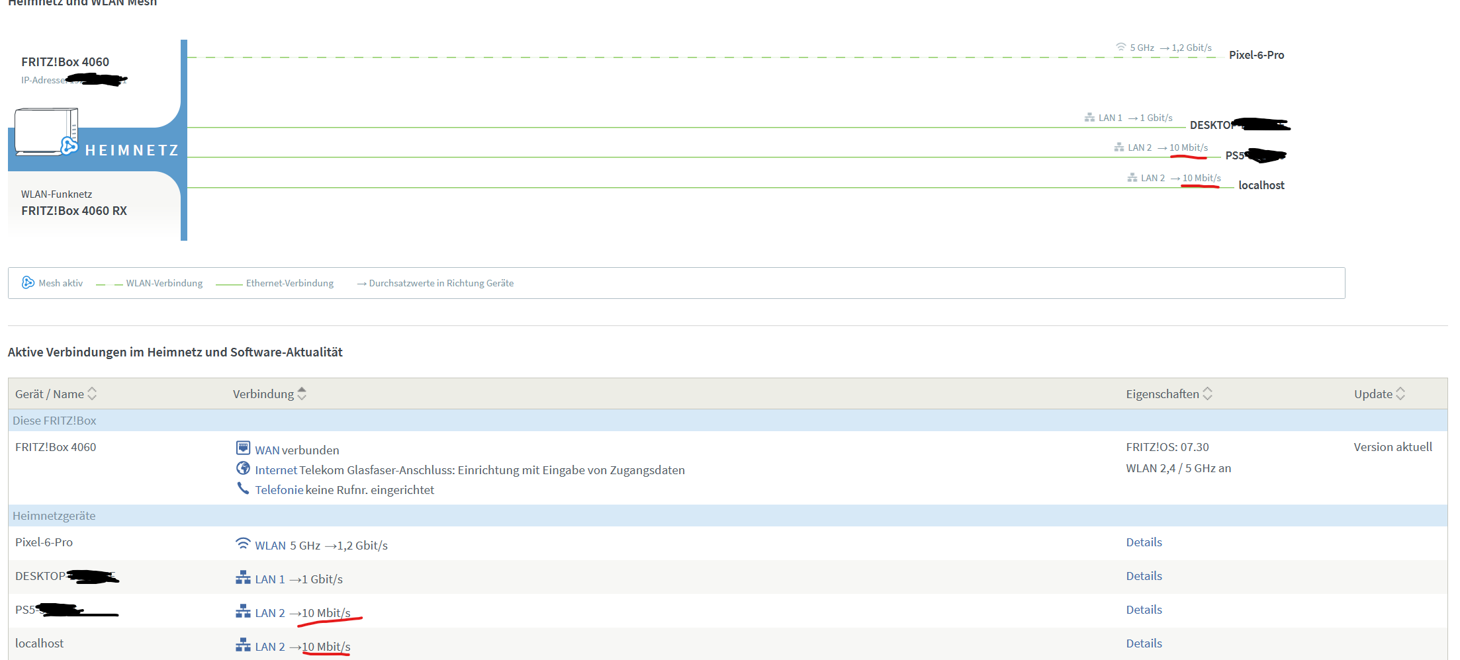Click the Heimnetzgeräte section header
The height and width of the screenshot is (660, 1460).
[727, 516]
